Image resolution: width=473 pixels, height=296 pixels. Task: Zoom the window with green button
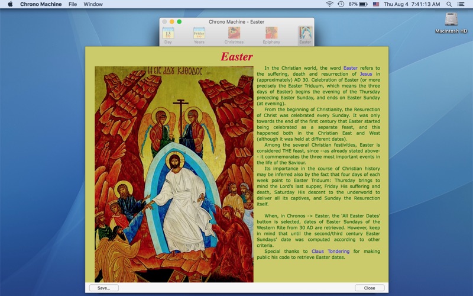179,22
